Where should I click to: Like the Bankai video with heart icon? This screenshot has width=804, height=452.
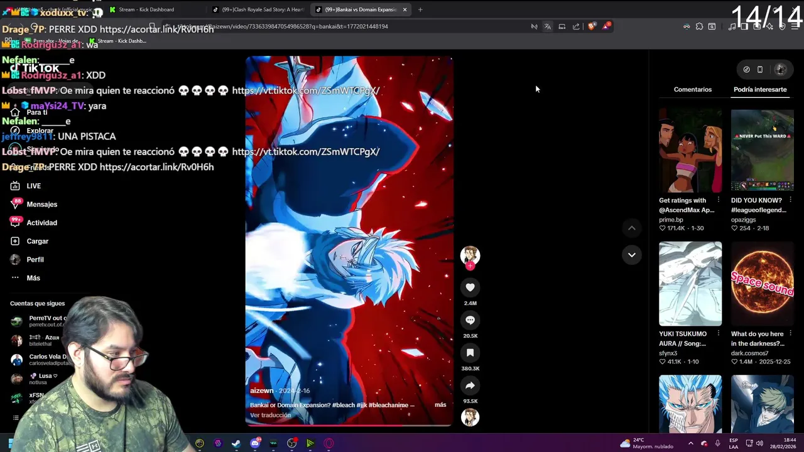pos(470,287)
